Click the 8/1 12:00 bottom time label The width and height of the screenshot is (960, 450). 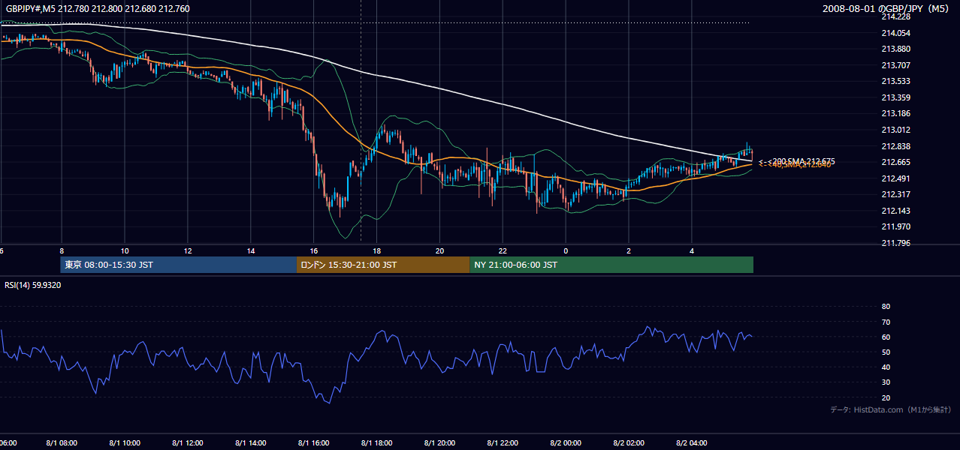tap(188, 443)
